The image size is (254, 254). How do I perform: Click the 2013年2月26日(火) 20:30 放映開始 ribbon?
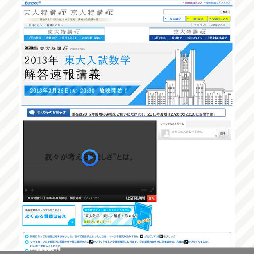(82, 91)
